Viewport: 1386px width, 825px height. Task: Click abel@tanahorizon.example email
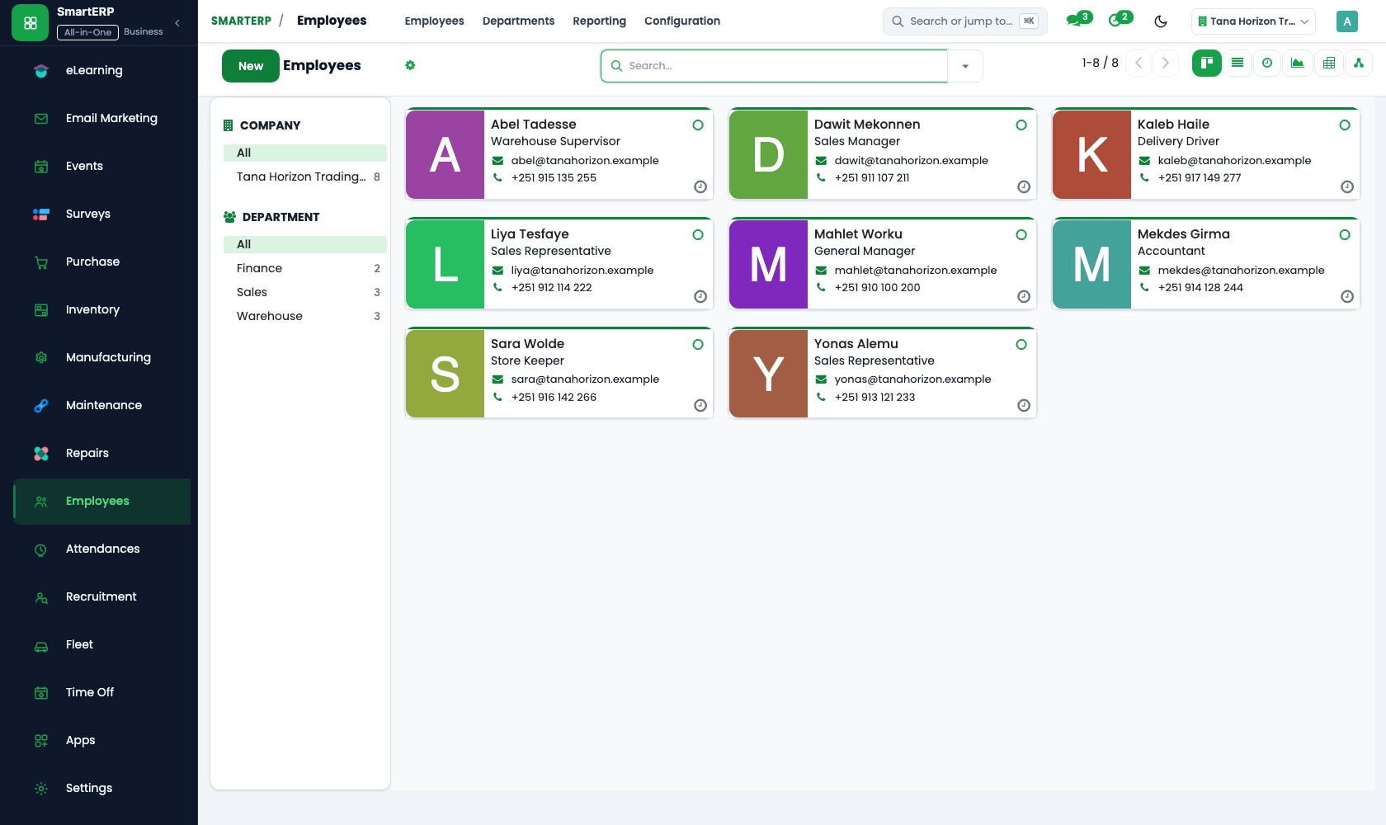pos(585,161)
